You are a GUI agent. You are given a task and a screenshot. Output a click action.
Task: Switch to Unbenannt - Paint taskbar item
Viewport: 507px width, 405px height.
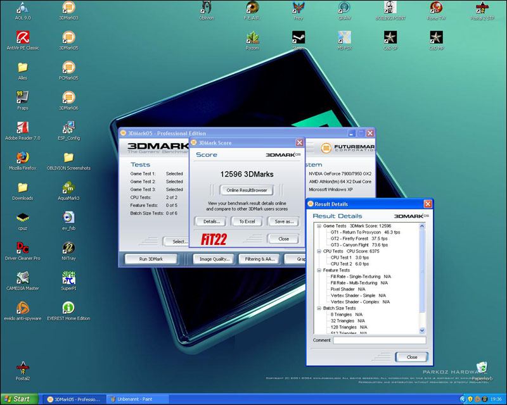(137, 399)
